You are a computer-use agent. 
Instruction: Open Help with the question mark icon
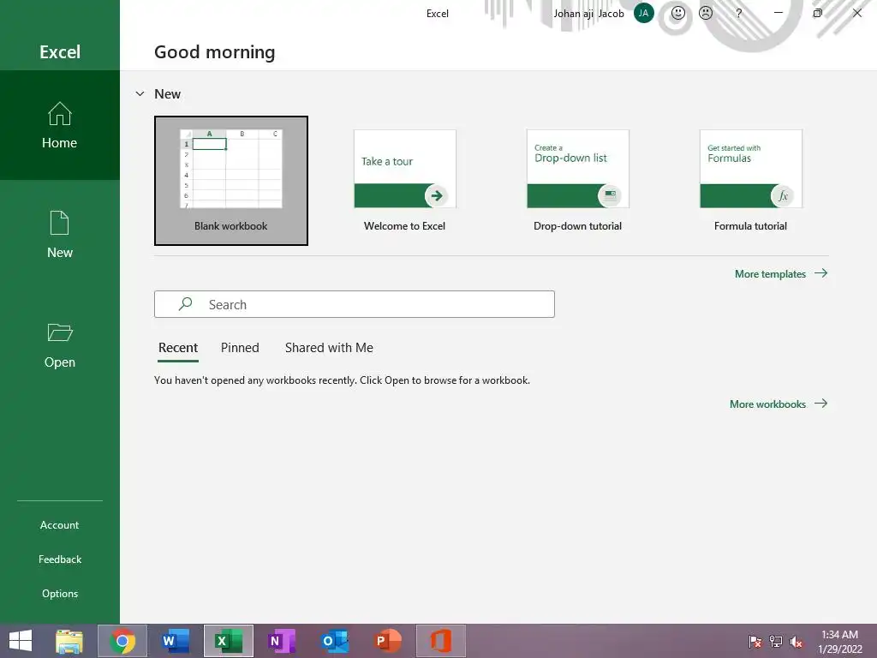click(x=739, y=13)
